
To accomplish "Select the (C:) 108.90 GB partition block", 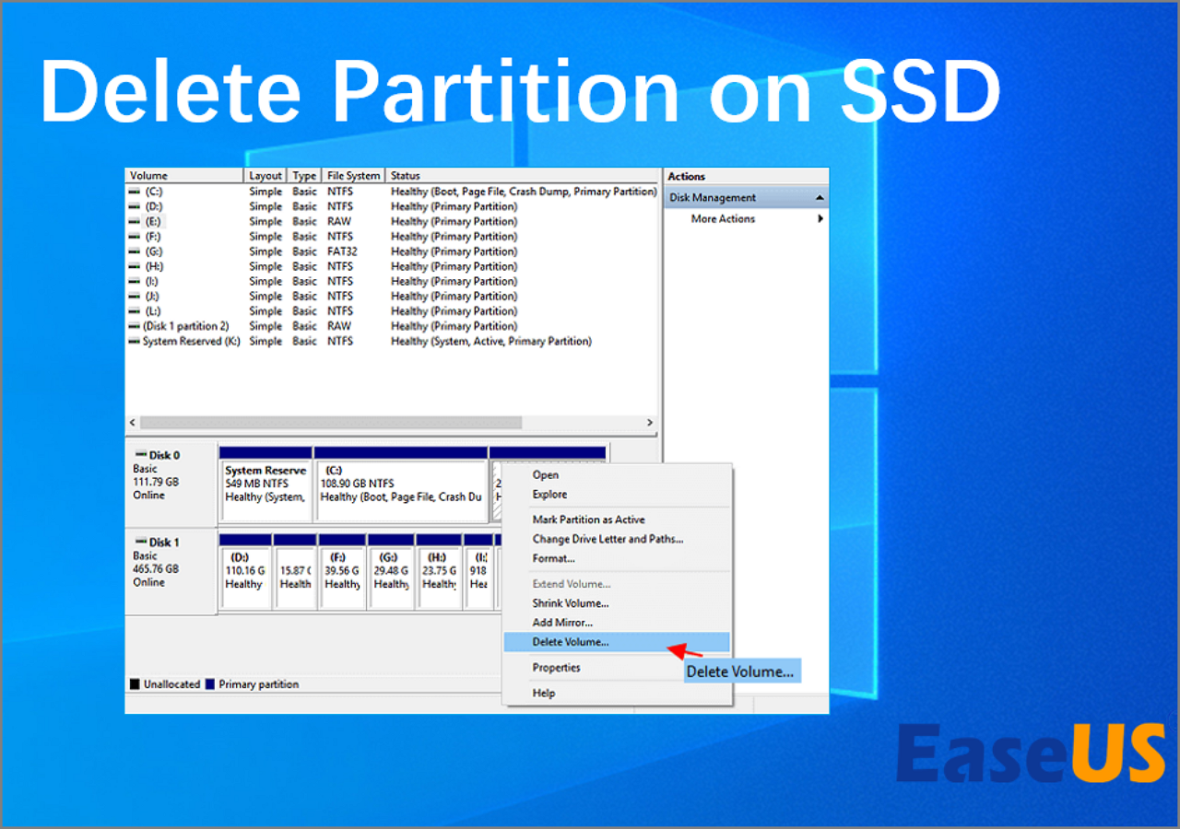I will point(401,484).
